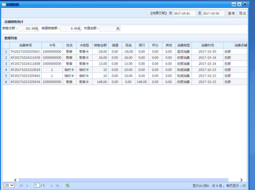Click the 13.00 cash cell in row 3

(x=128, y=64)
